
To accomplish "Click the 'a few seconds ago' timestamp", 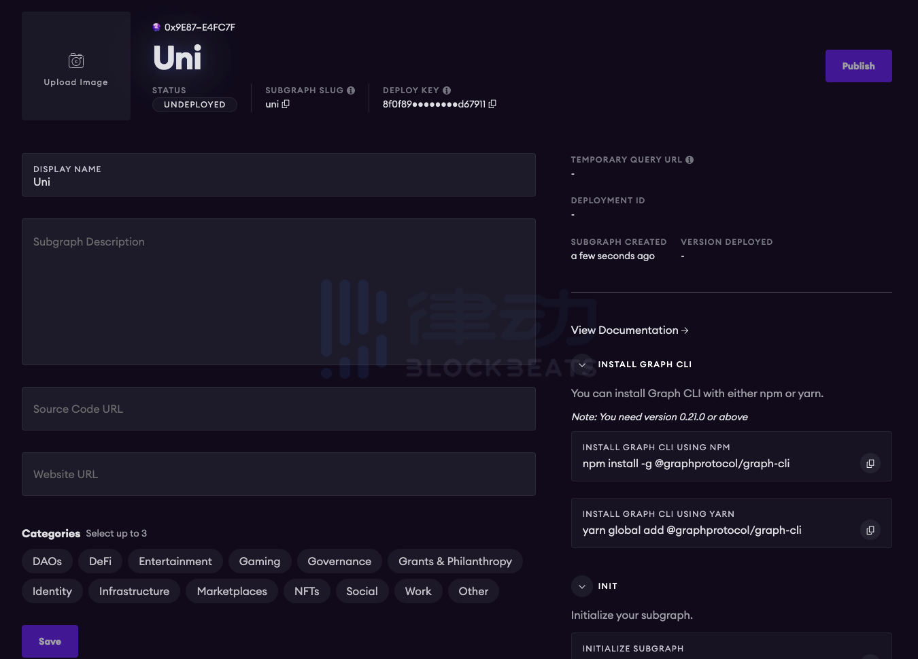I will click(613, 256).
